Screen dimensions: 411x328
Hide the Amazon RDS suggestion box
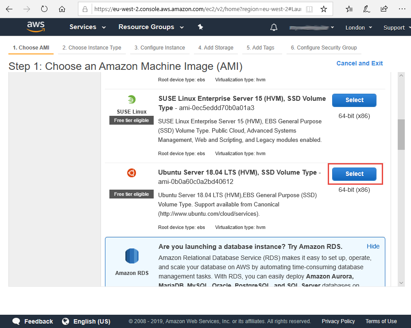click(x=373, y=246)
